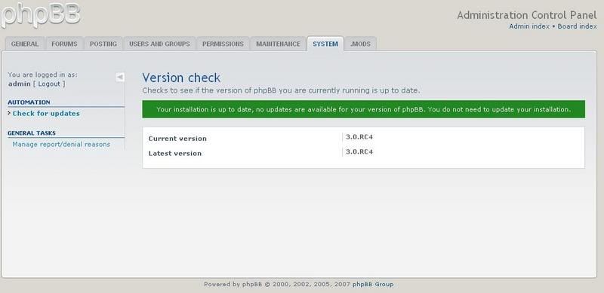Open the Posting tab
Screen dimensions: 604x293
103,44
